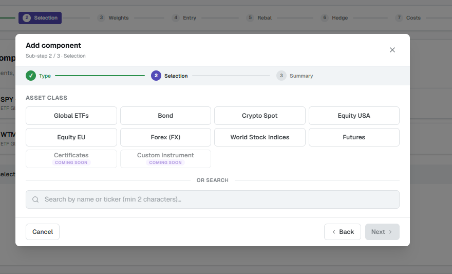Click the Selection sub-step in dialog
Screen dimensions: 452x274
[x=176, y=76]
